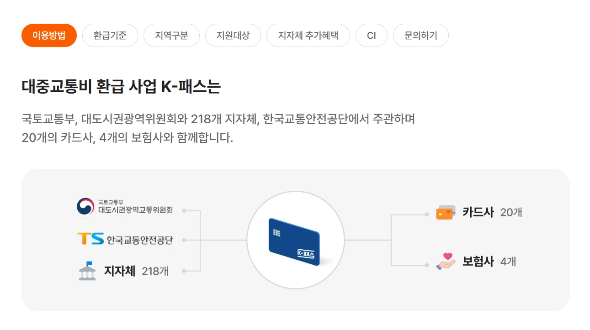Switch to the 지자체 추가혜택 tab
590x330 pixels.
pos(308,35)
